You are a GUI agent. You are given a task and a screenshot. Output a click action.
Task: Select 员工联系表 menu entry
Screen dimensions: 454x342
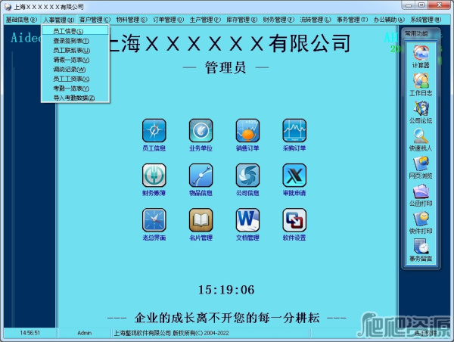[75, 51]
